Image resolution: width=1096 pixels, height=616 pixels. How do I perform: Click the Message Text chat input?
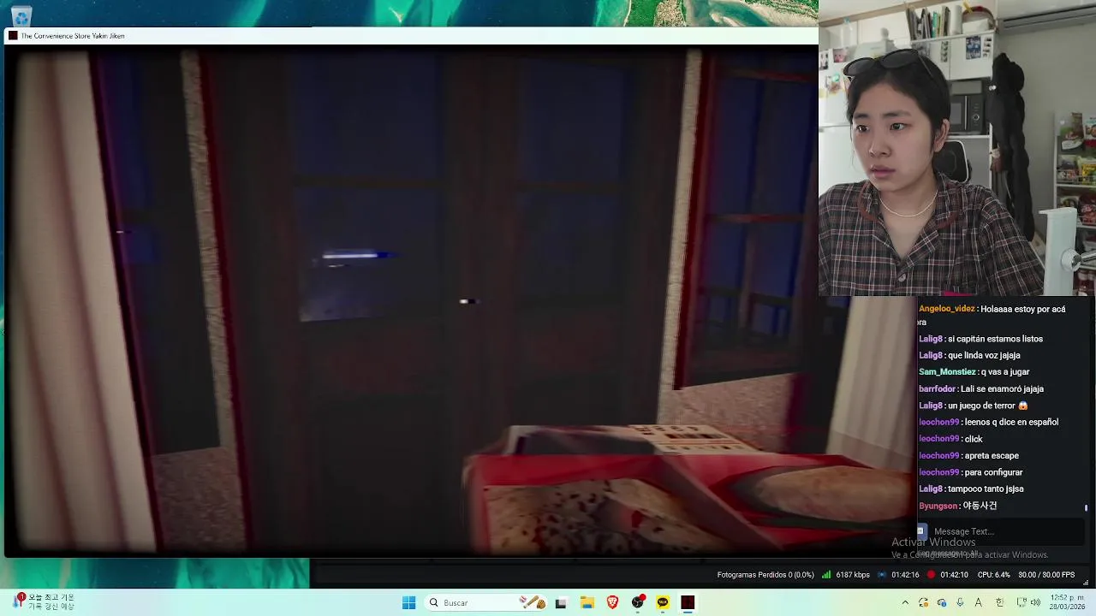[1002, 531]
